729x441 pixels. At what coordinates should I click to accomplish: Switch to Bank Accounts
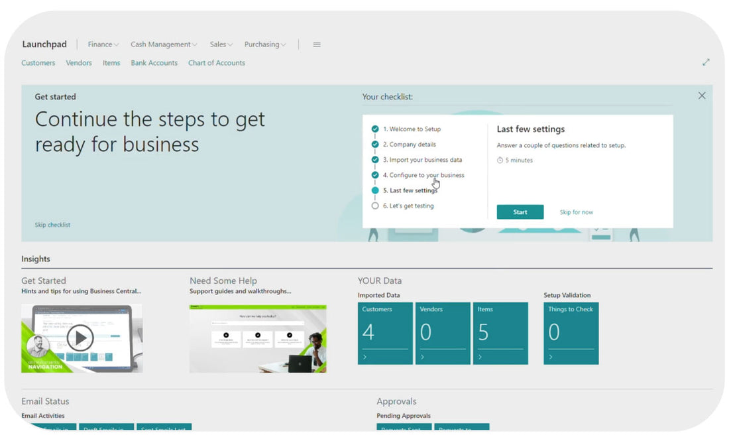click(154, 62)
